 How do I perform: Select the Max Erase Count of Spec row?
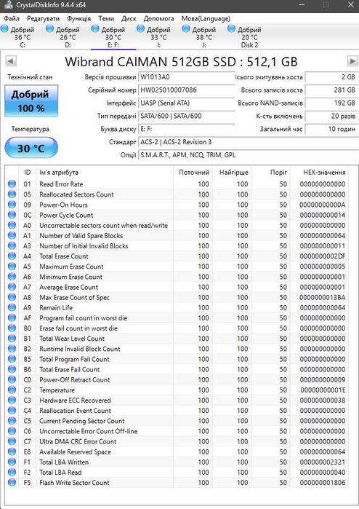pos(177,297)
